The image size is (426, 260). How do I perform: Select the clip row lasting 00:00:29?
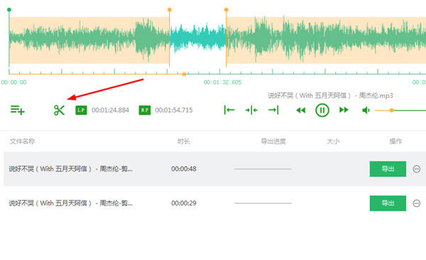coord(215,203)
